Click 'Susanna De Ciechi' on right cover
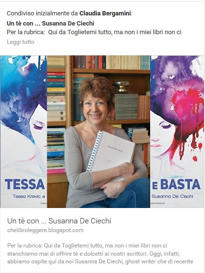205x273 pixels. (x=172, y=196)
